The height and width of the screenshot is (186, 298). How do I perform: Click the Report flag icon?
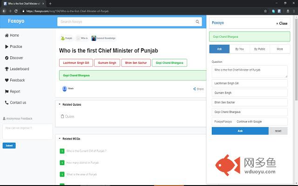pos(7,92)
